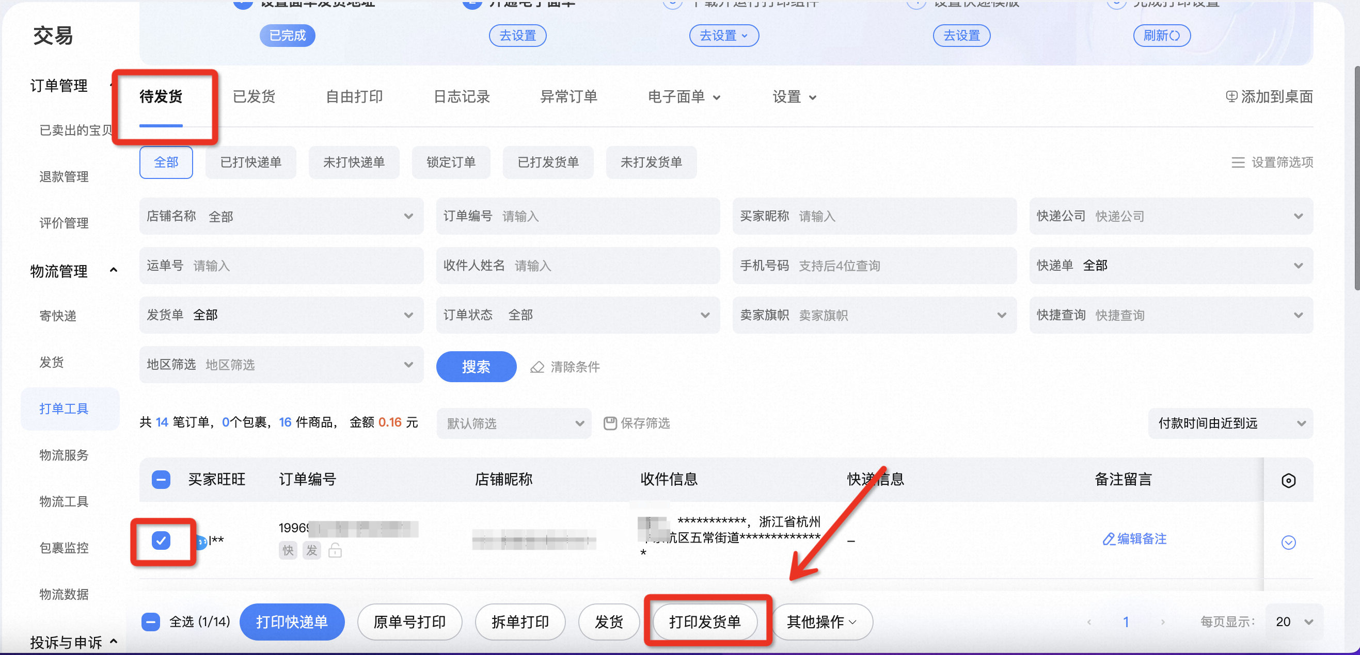Open the 卖家旗帜 dropdown

(x=874, y=315)
